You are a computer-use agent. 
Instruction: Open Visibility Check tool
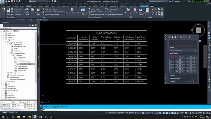[x=27, y=12]
